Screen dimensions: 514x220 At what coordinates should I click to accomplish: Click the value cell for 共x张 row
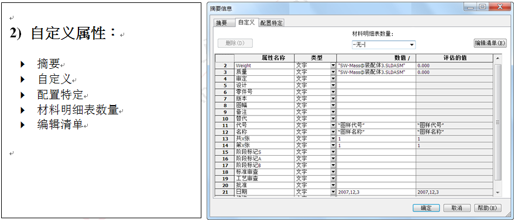coord(376,139)
